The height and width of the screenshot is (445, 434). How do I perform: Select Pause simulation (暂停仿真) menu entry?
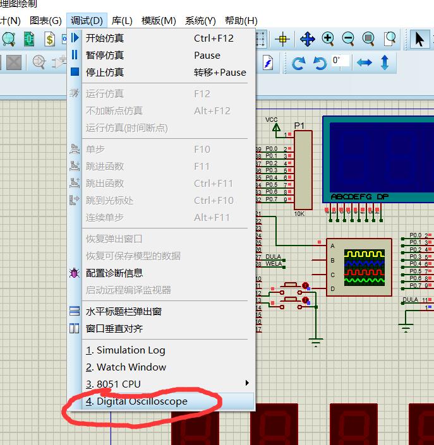pyautogui.click(x=105, y=56)
